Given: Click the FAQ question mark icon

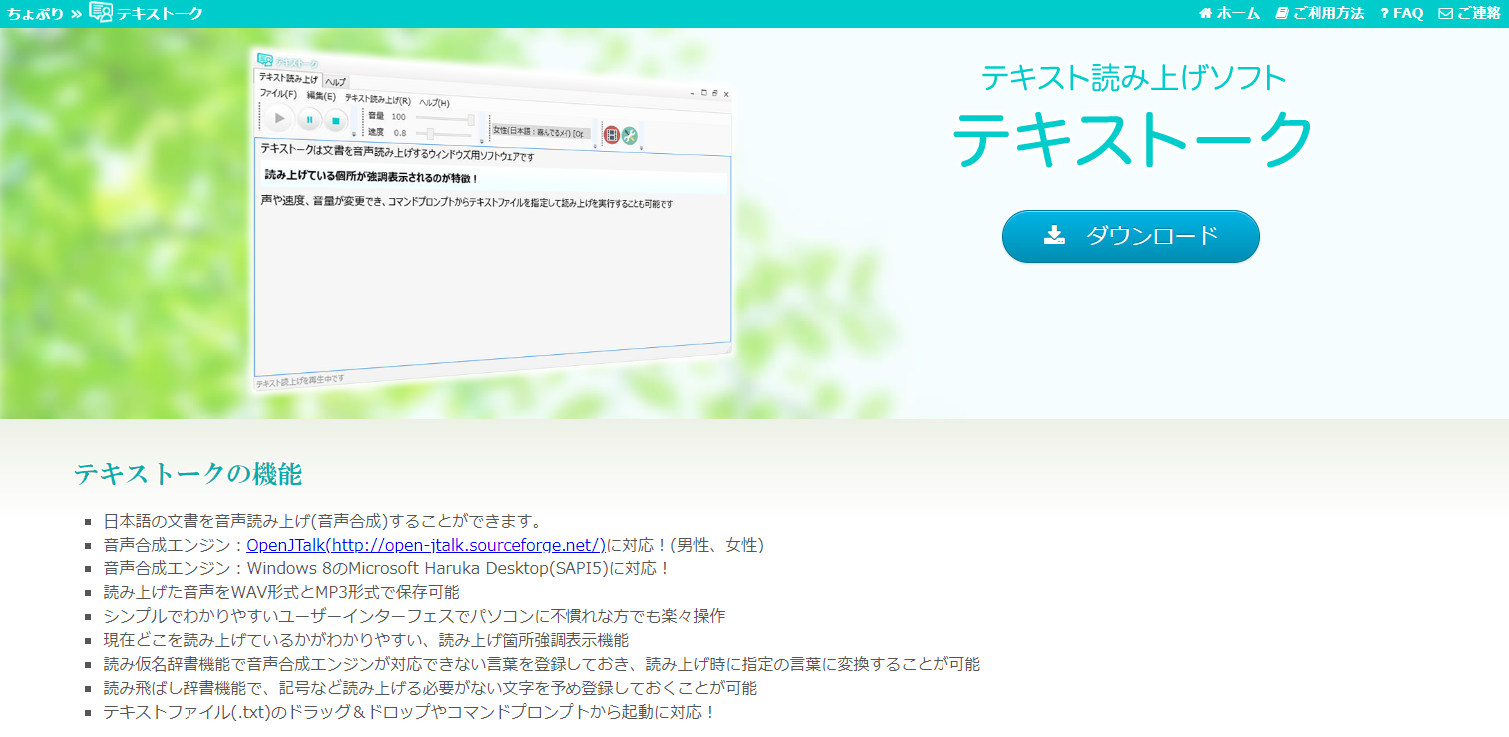Looking at the screenshot, I should (x=1385, y=14).
